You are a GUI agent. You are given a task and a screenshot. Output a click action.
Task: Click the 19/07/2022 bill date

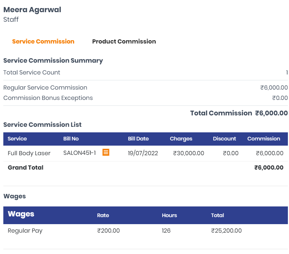tap(143, 153)
